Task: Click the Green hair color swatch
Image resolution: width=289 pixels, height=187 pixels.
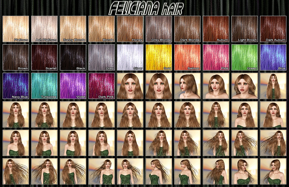Action: (244, 57)
